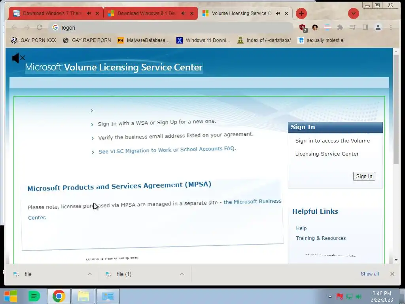Click the scrollbar up arrow
Image resolution: width=405 pixels, height=304 pixels.
pyautogui.click(x=396, y=51)
